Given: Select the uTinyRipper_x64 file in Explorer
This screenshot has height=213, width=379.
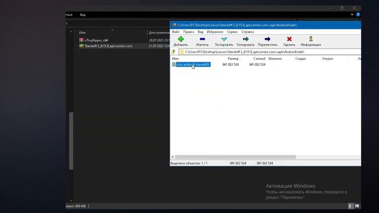Looking at the screenshot, I should 96,40.
